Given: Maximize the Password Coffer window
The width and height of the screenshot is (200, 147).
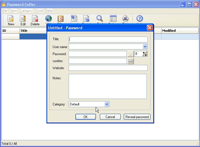Looking at the screenshot, I should (x=189, y=4).
